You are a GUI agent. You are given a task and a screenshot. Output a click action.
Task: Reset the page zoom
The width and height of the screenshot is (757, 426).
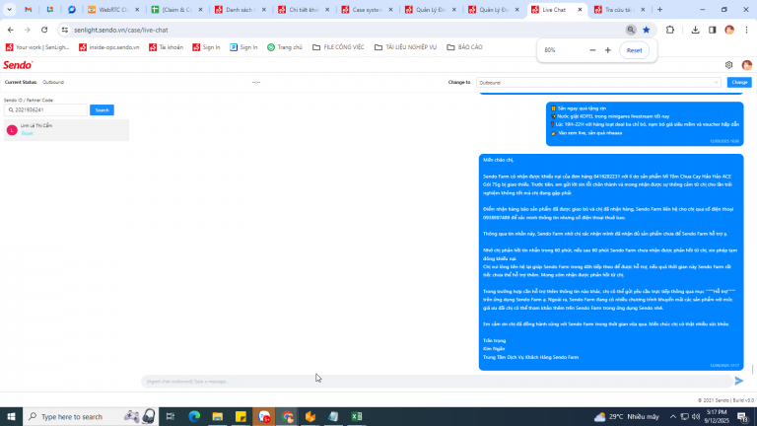(635, 50)
